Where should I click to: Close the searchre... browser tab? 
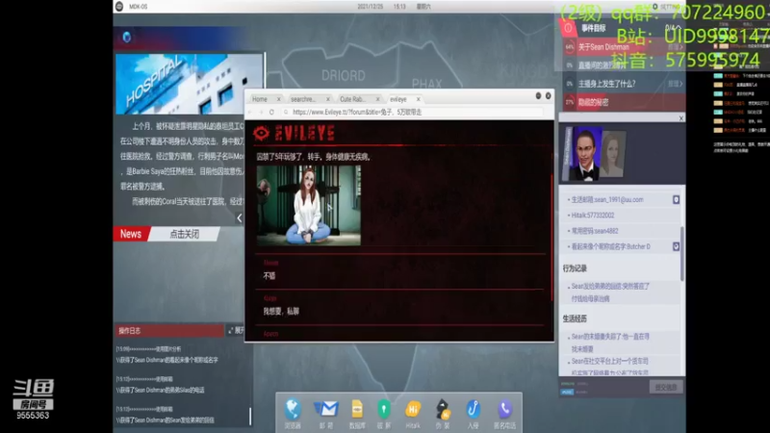pyautogui.click(x=328, y=99)
